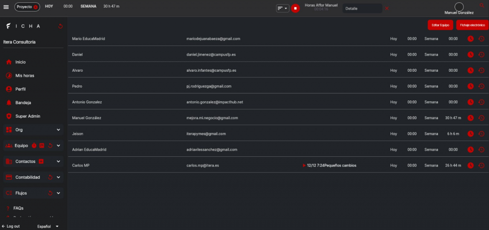Expand the Flujos sidebar section chevron
The width and height of the screenshot is (489, 230).
(x=59, y=193)
